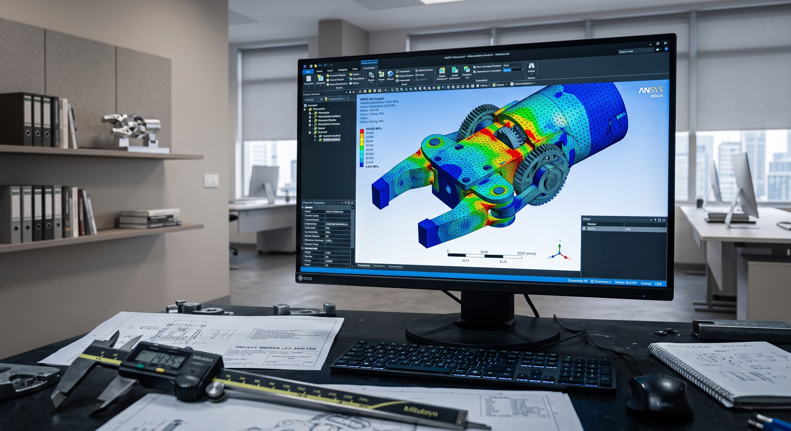Click the Feature status bar entry
791x431 pixels.
(646, 283)
